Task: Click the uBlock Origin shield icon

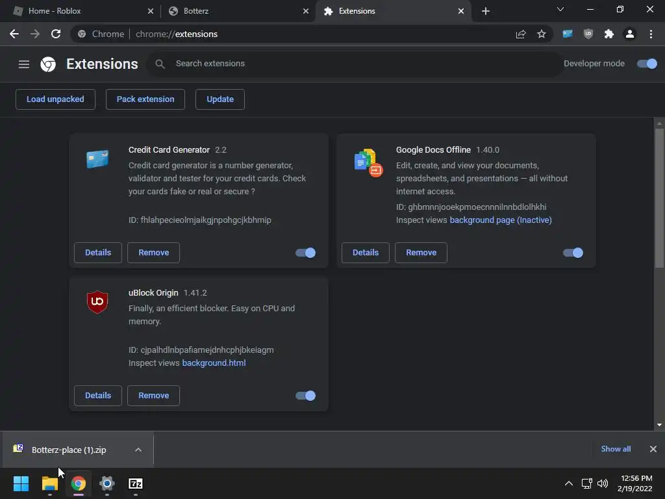Action: coord(97,301)
